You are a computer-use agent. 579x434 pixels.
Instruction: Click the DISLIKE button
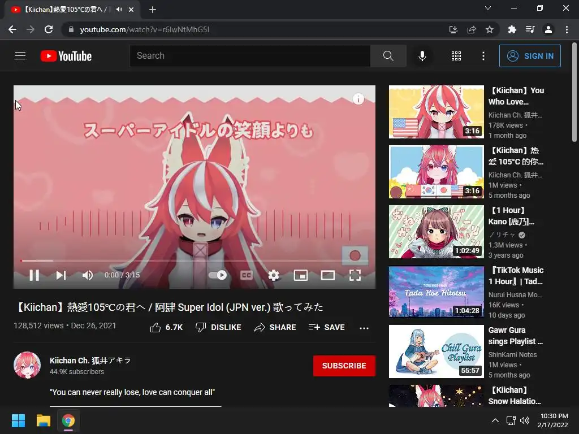(x=218, y=327)
